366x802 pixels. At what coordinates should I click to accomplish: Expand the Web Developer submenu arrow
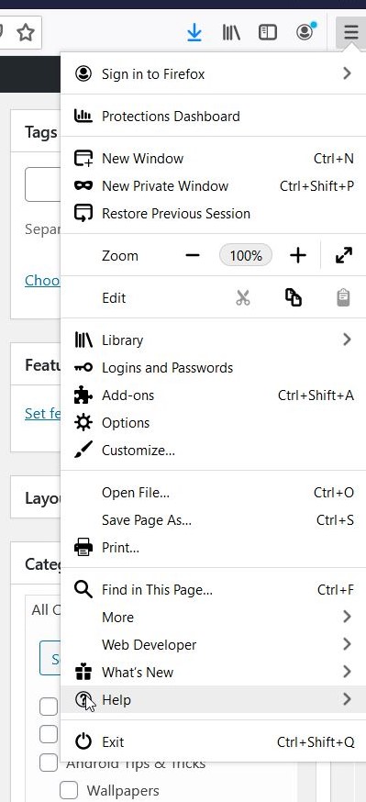(x=347, y=644)
